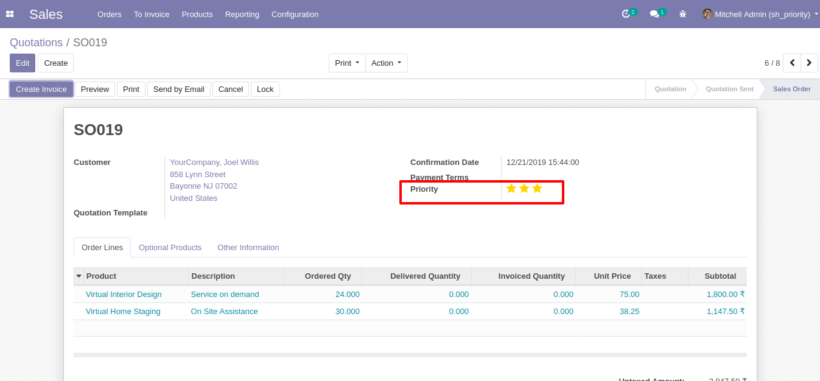Screen dimensions: 820x381
Task: Open the apps grid menu icon
Action: click(10, 14)
